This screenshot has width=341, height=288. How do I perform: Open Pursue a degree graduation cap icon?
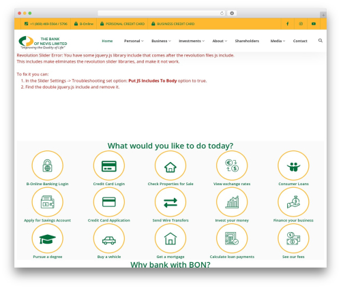click(47, 238)
